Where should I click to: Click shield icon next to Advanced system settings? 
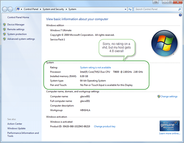coord(4,39)
